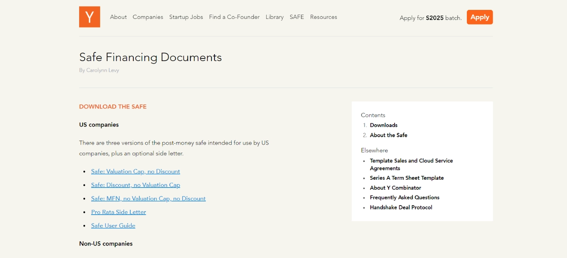567x258 pixels.
Task: Open Startup Jobs in navigation
Action: point(186,17)
